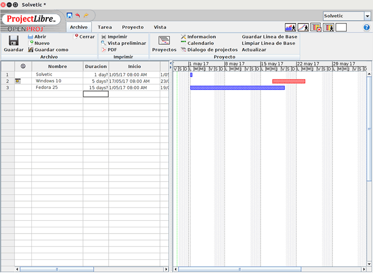Open Dialogo de projectos
Viewport: 373px width, 273px height.
209,49
